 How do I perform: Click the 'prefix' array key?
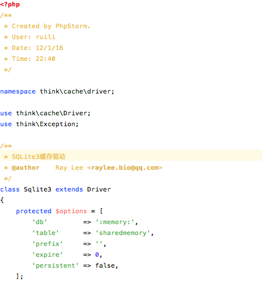click(x=48, y=244)
